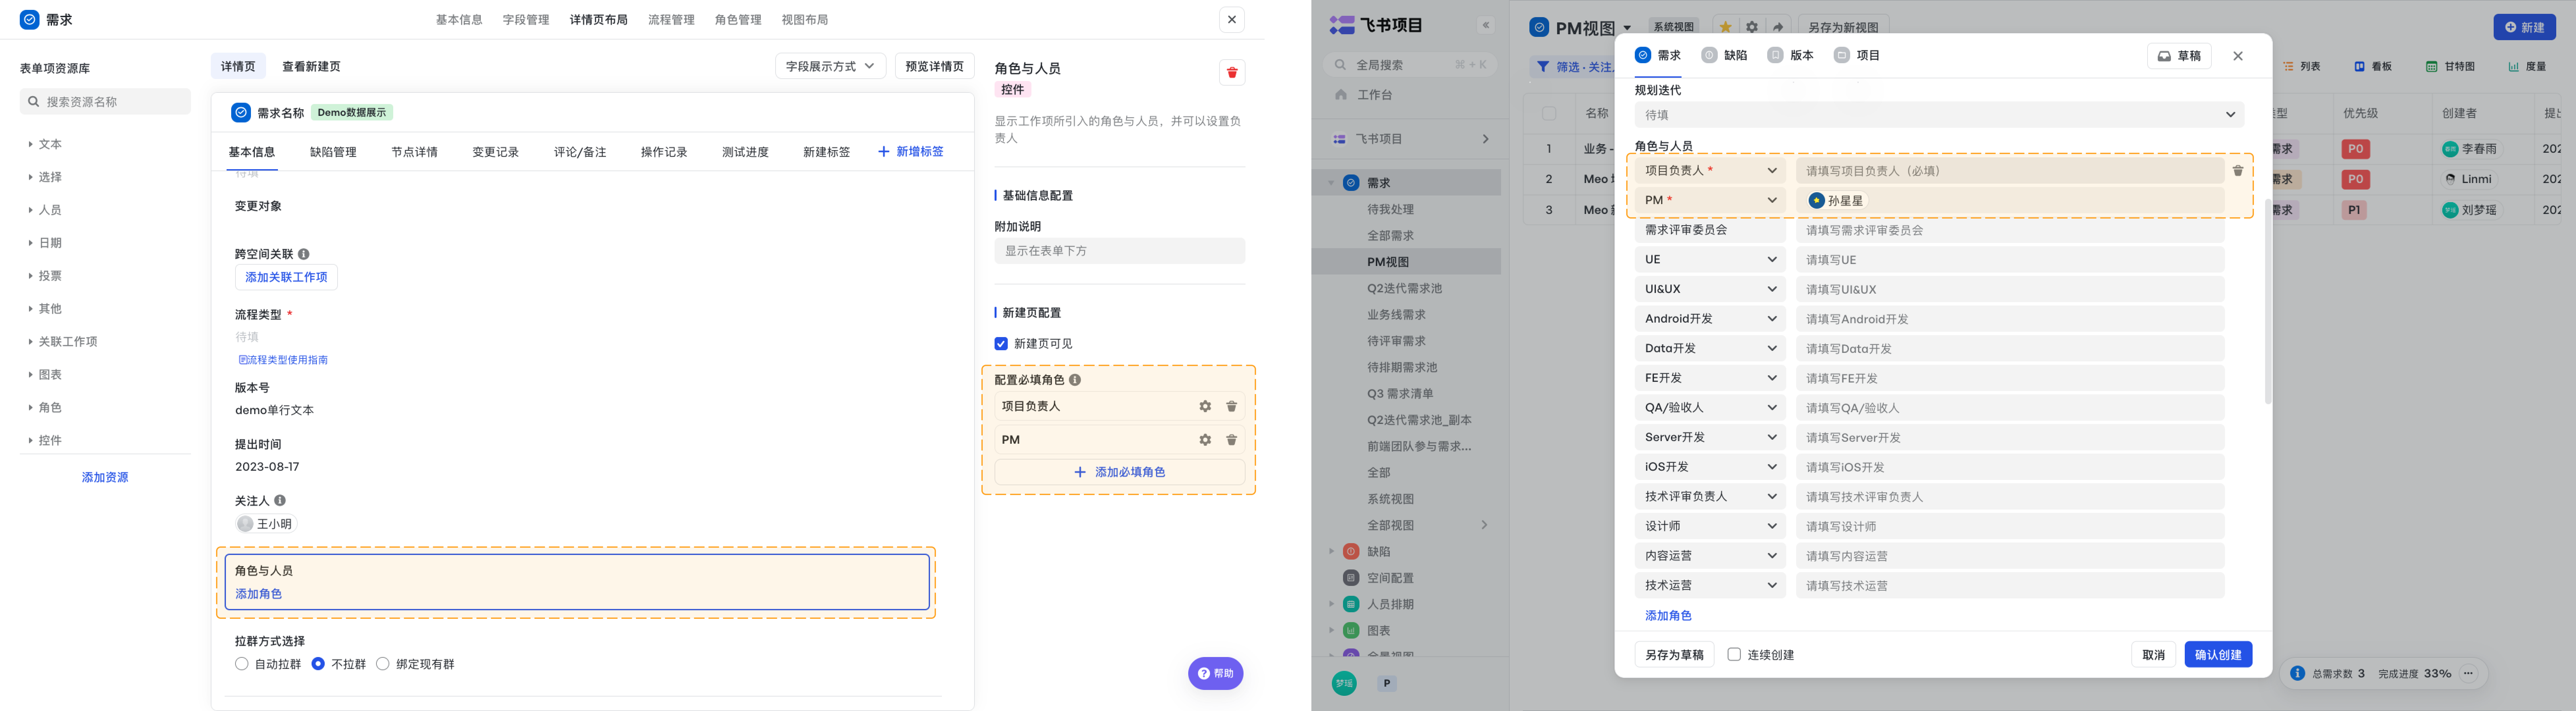Screen dimensions: 2576x711
Task: Click the info icon beside 总需求数
Action: tap(2298, 673)
